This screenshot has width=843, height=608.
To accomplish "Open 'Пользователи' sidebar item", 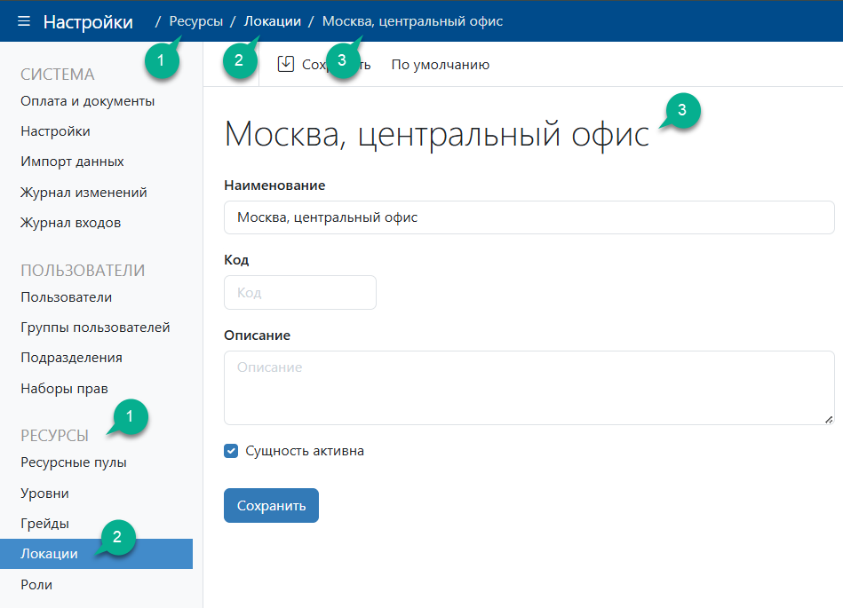I will [66, 297].
